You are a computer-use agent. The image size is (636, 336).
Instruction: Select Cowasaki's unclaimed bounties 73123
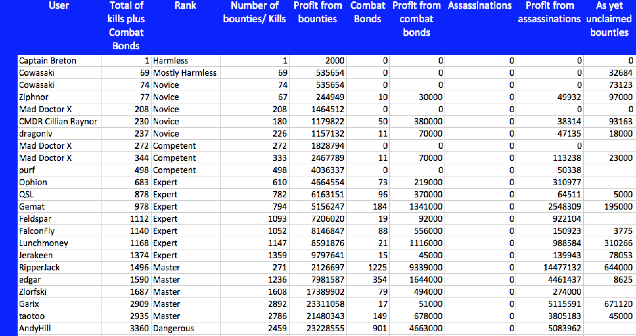(610, 85)
